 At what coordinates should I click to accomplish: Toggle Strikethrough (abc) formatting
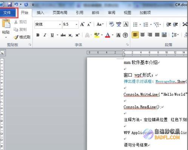click(x=63, y=35)
